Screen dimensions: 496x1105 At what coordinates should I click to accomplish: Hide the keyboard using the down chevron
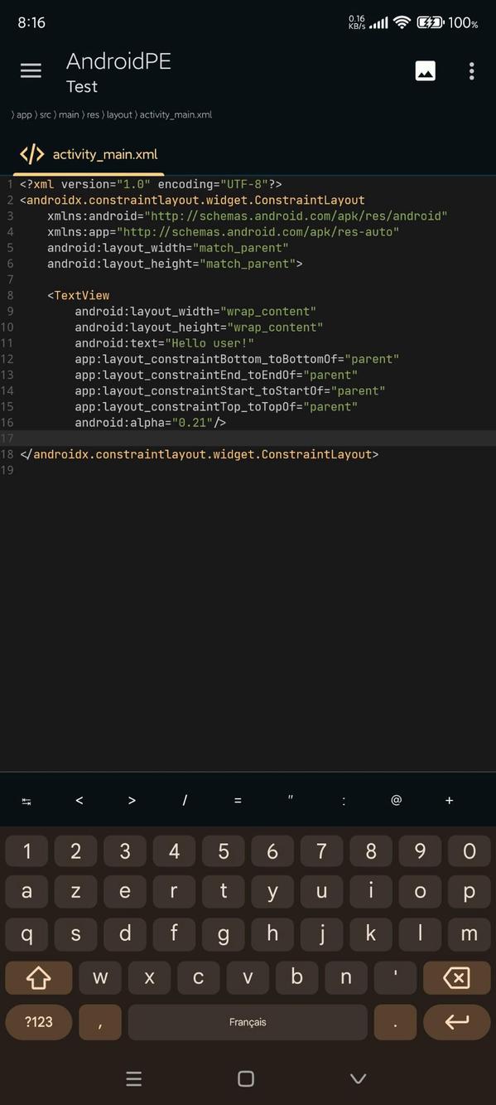357,1078
